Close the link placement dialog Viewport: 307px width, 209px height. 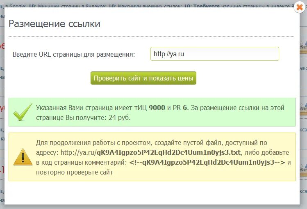(300, 7)
